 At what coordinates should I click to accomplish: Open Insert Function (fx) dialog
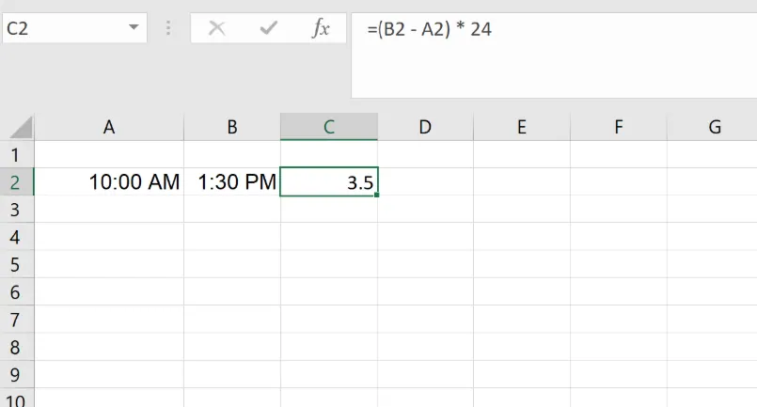pos(321,28)
